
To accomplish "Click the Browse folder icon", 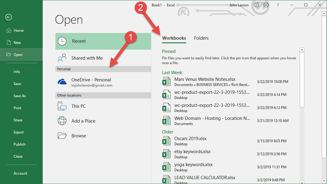I will coord(62,136).
